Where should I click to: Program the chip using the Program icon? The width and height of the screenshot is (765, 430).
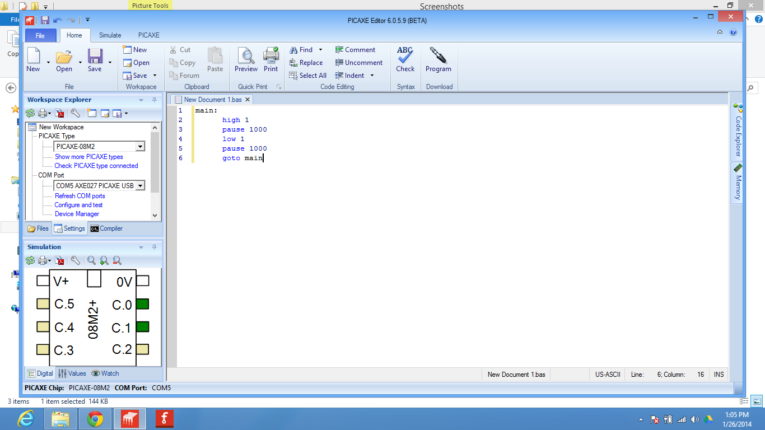439,59
